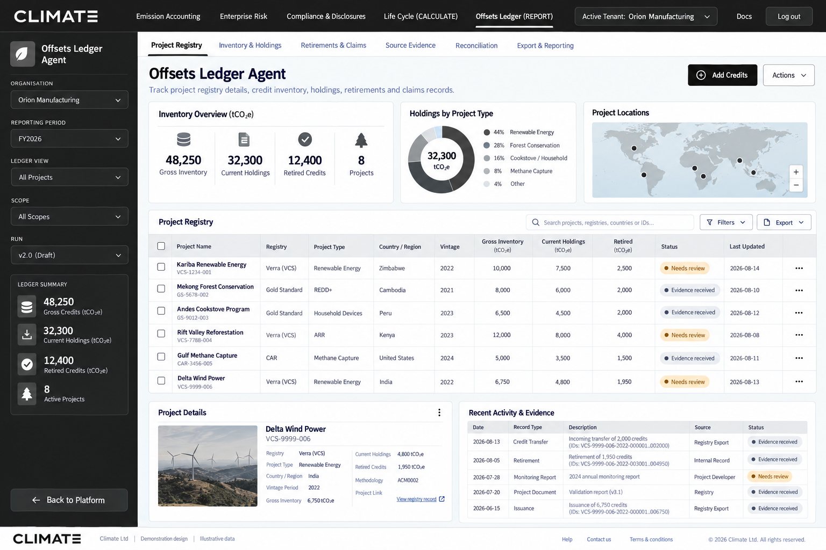Open the Actions dropdown button
Viewport: 826px width, 550px height.
pos(788,75)
